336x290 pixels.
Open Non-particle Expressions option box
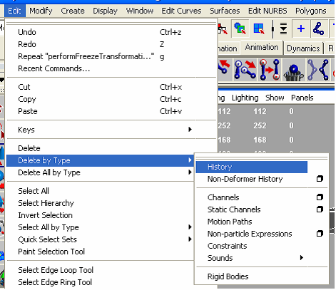coord(320,234)
